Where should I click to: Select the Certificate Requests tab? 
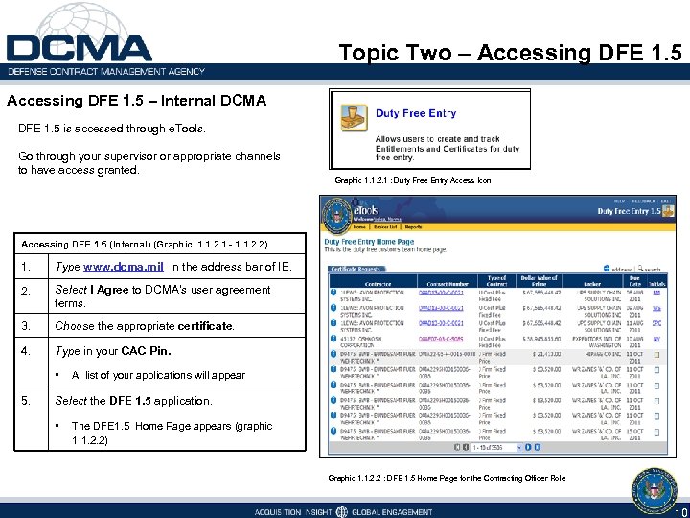[356, 269]
